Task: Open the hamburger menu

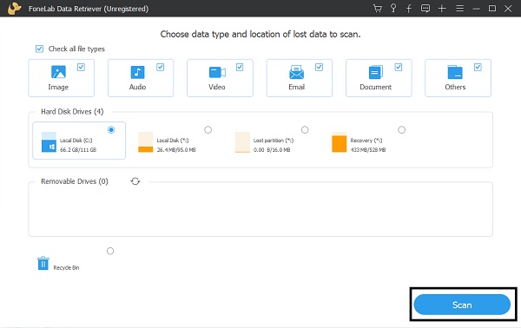Action: 460,9
